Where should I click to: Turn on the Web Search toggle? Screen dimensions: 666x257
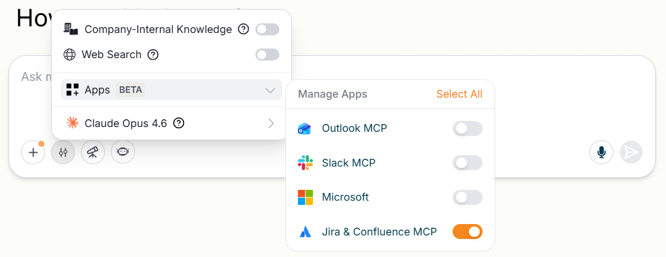click(267, 55)
